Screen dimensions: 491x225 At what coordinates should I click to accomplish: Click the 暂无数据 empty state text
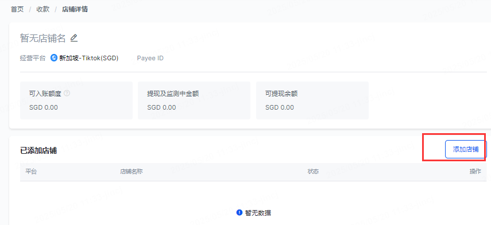[x=258, y=213]
